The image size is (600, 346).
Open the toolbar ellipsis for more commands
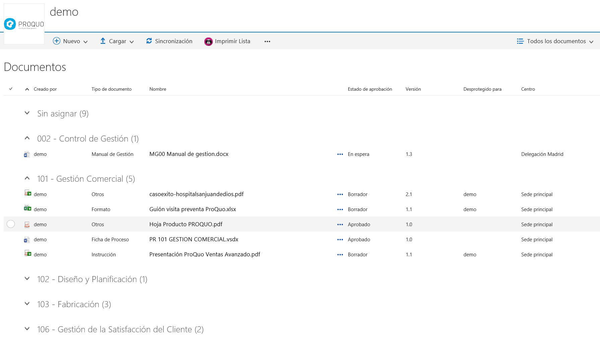(267, 41)
